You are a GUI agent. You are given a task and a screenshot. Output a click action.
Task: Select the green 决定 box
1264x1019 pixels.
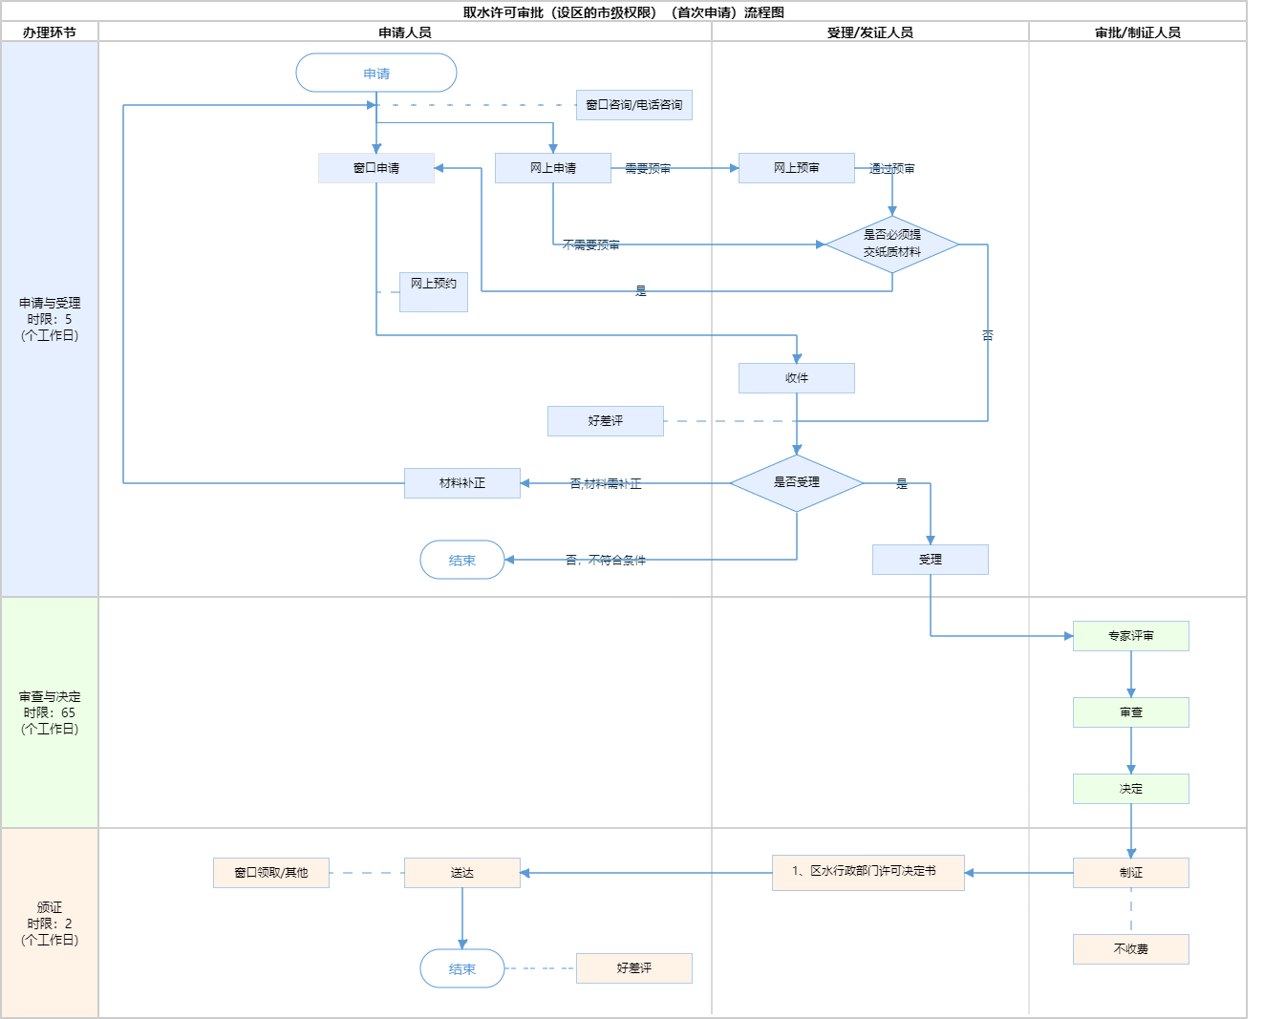[1130, 789]
